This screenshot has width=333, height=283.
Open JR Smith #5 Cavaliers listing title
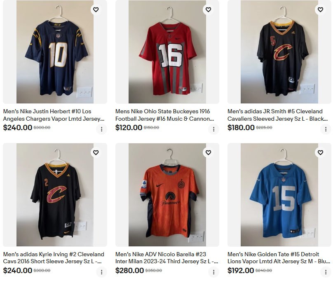pos(277,115)
